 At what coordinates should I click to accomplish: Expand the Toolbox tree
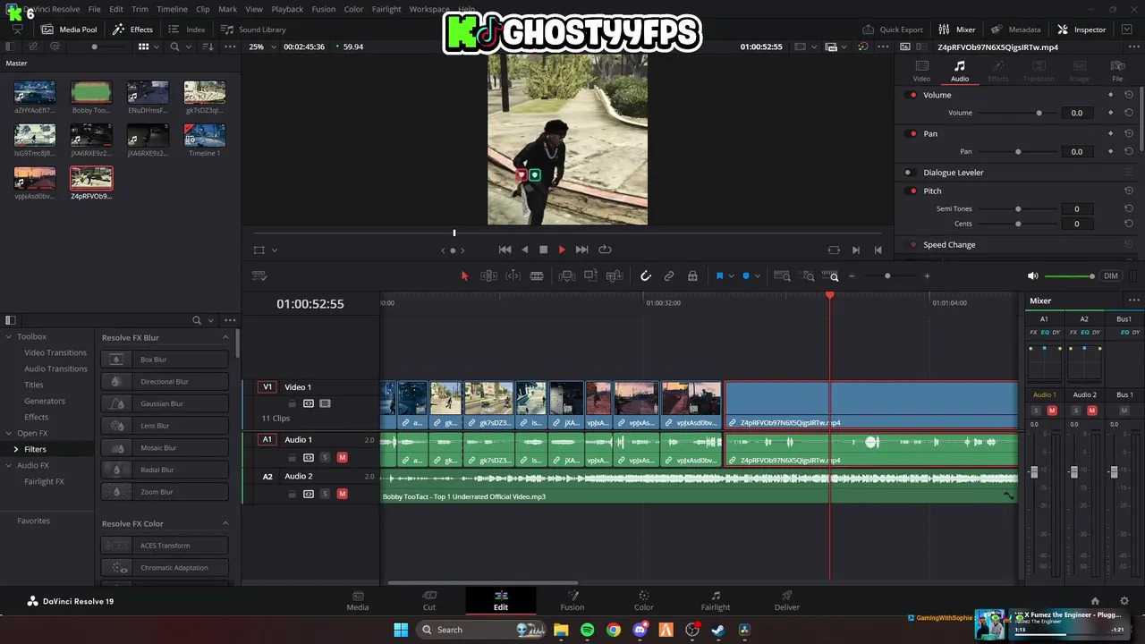8,336
